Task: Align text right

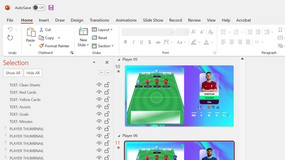Action: point(240,42)
